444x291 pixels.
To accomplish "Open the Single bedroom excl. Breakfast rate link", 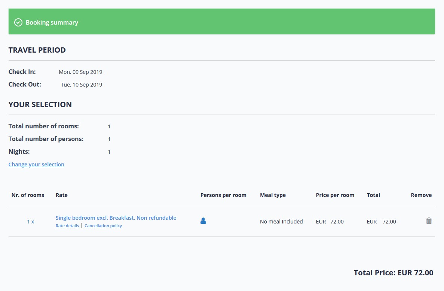I will tap(116, 218).
